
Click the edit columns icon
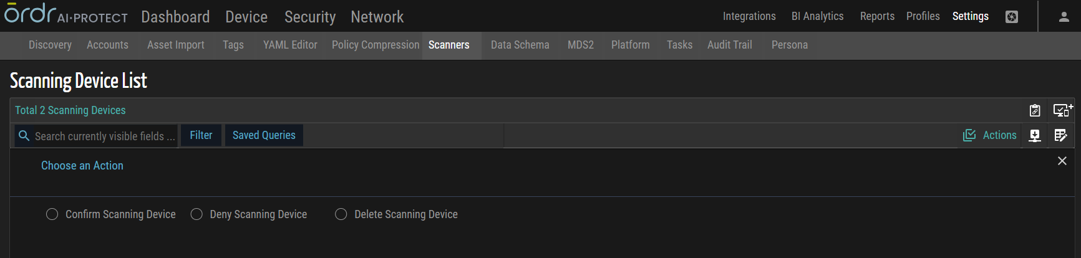1060,135
